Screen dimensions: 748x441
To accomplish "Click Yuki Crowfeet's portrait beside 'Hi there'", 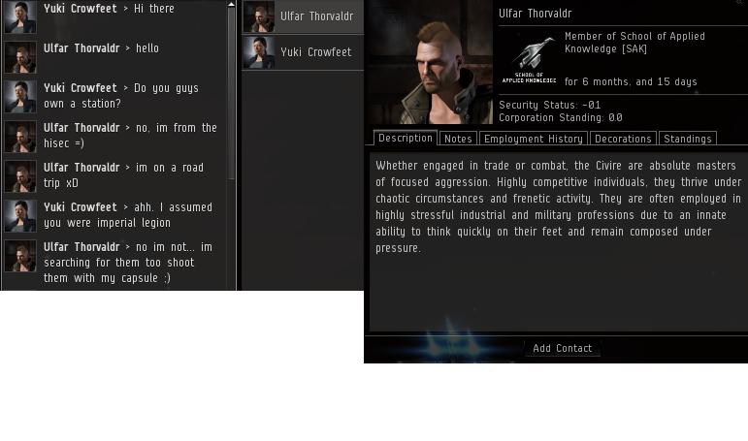I will [x=19, y=16].
